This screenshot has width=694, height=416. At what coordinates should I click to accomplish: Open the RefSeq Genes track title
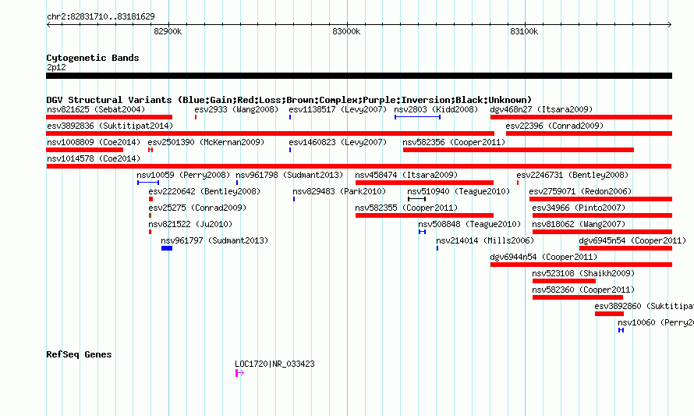click(x=79, y=354)
